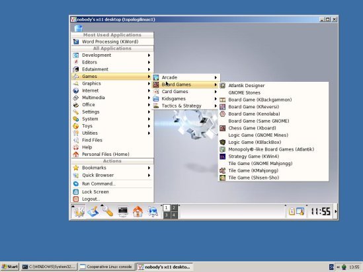Switch to C:\WINDOWS\System32 taskbar window
Viewport: 363px width, 272px height.
(49, 267)
